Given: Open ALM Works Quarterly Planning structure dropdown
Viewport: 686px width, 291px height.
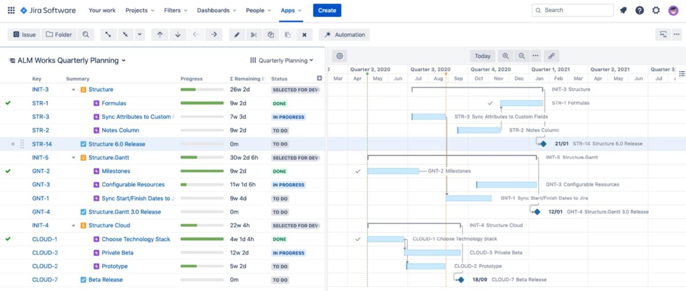Looking at the screenshot, I should click(x=67, y=60).
